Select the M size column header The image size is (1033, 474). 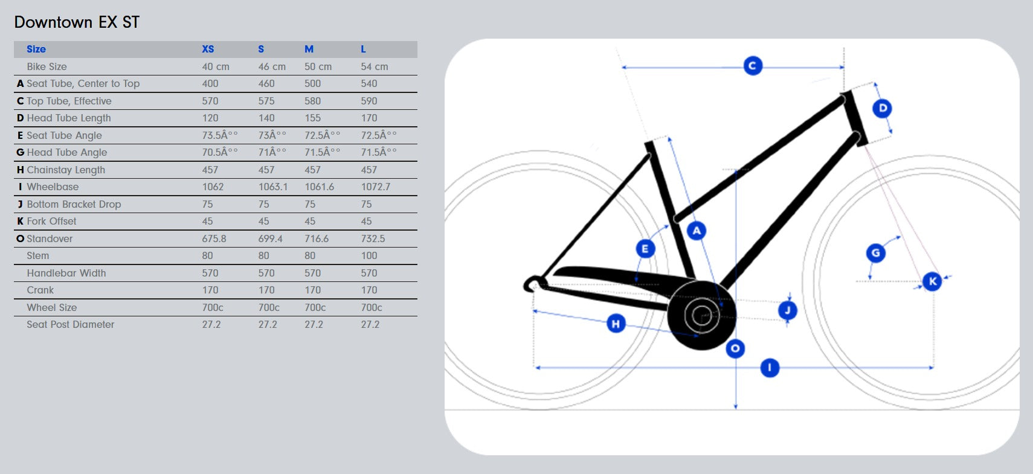(x=309, y=50)
